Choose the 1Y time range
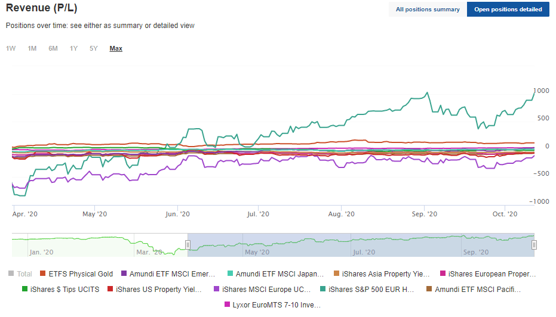 (73, 48)
